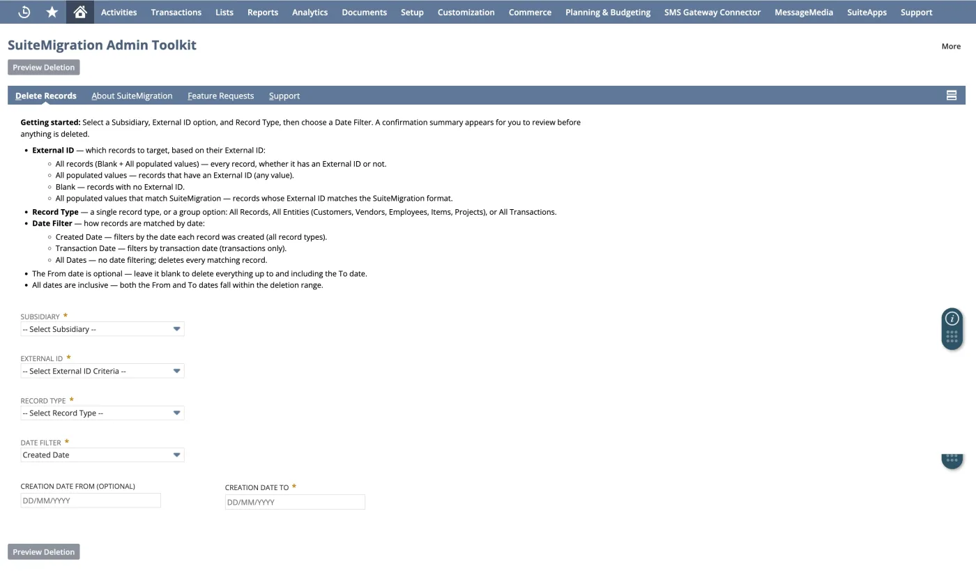The image size is (976, 571).
Task: Open the Support menu in top navigation
Action: (916, 12)
